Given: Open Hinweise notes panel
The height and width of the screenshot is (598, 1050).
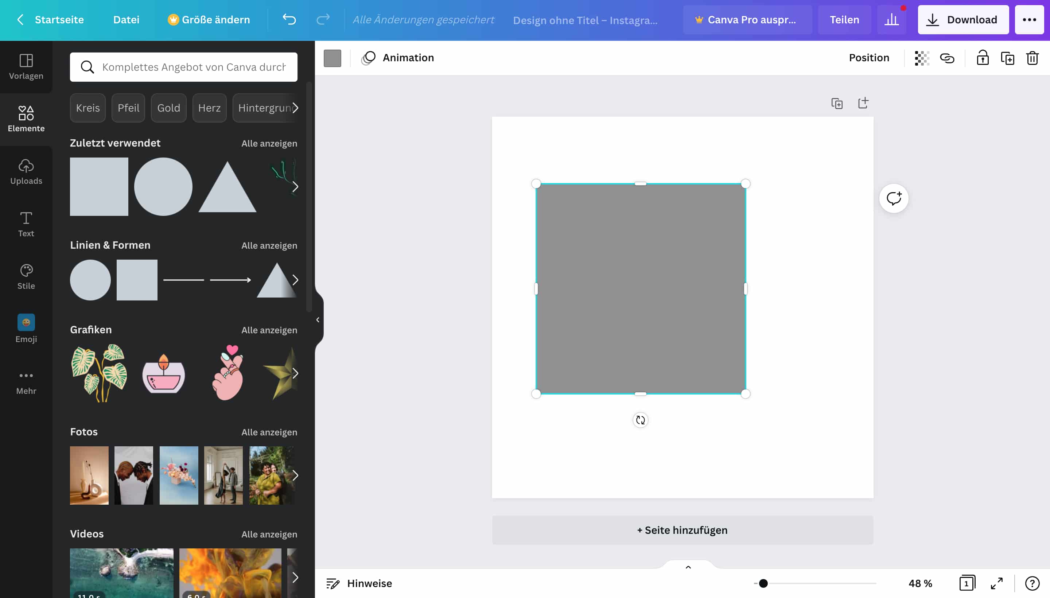Looking at the screenshot, I should tap(359, 583).
